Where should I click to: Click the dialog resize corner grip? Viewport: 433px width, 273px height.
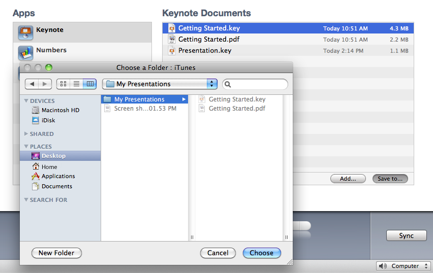click(290, 262)
